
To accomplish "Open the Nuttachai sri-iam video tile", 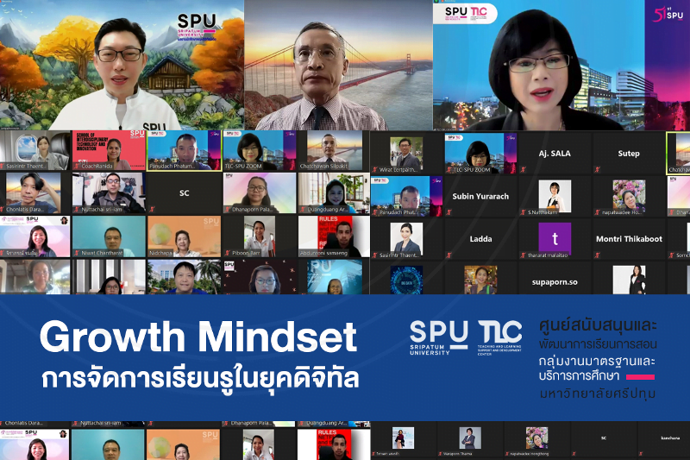I will (109, 192).
